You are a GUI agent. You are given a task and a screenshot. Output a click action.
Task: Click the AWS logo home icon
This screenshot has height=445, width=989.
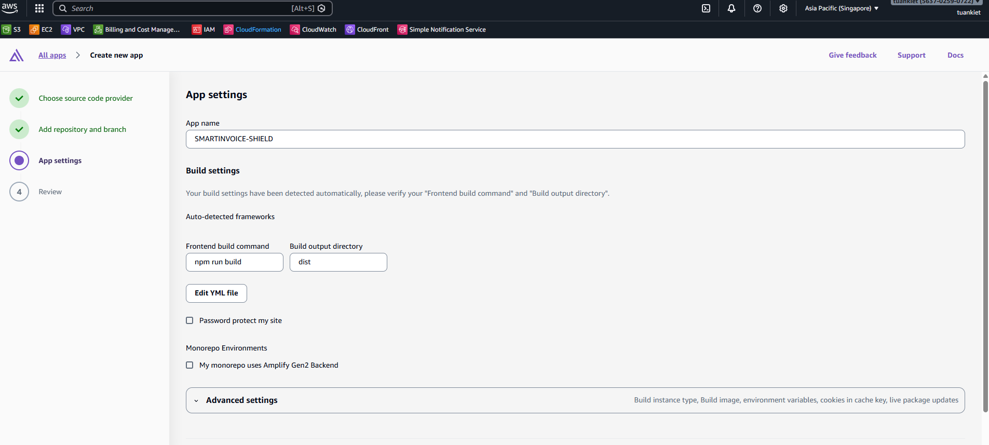tap(10, 7)
